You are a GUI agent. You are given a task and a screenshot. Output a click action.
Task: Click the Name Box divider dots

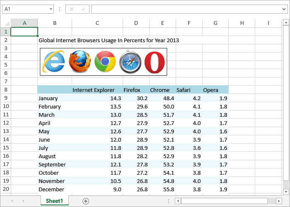click(60, 9)
